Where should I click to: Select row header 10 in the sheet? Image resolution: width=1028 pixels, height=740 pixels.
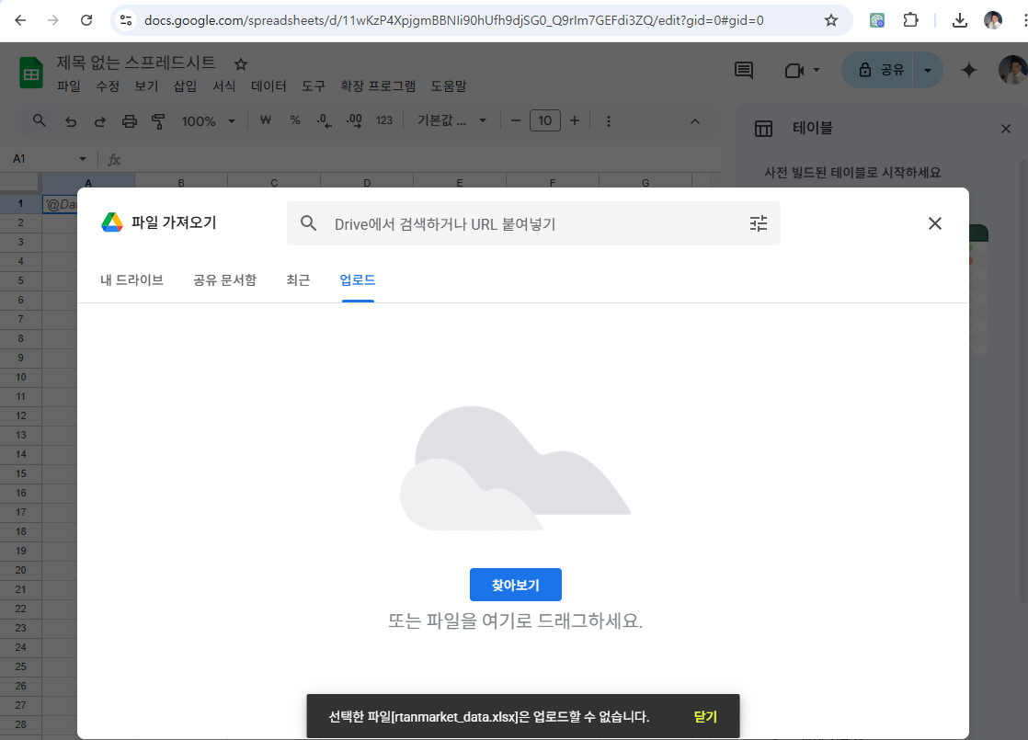pyautogui.click(x=20, y=377)
